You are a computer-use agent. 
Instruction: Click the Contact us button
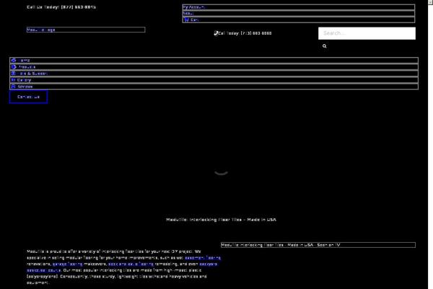[28, 97]
